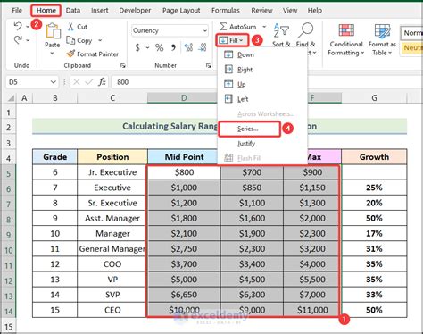Viewport: 423px width, 334px height.
Task: Apply percent style formatting
Action: tap(159, 47)
